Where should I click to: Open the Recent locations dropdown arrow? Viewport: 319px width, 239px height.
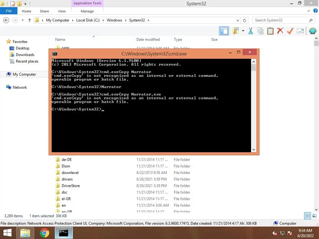22,20
